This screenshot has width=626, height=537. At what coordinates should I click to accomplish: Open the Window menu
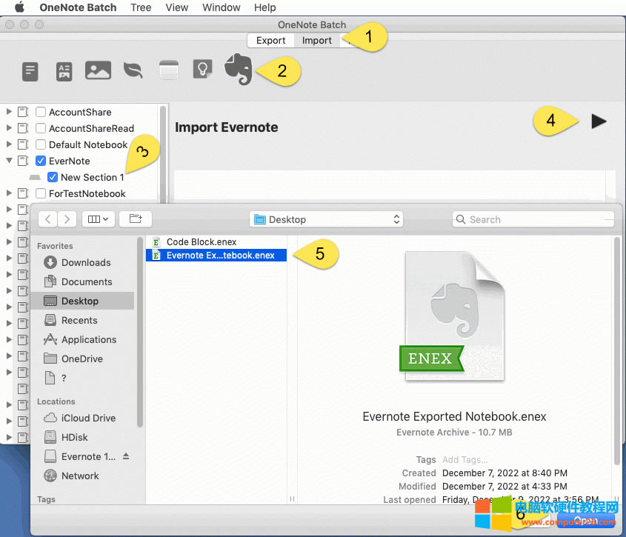point(221,7)
